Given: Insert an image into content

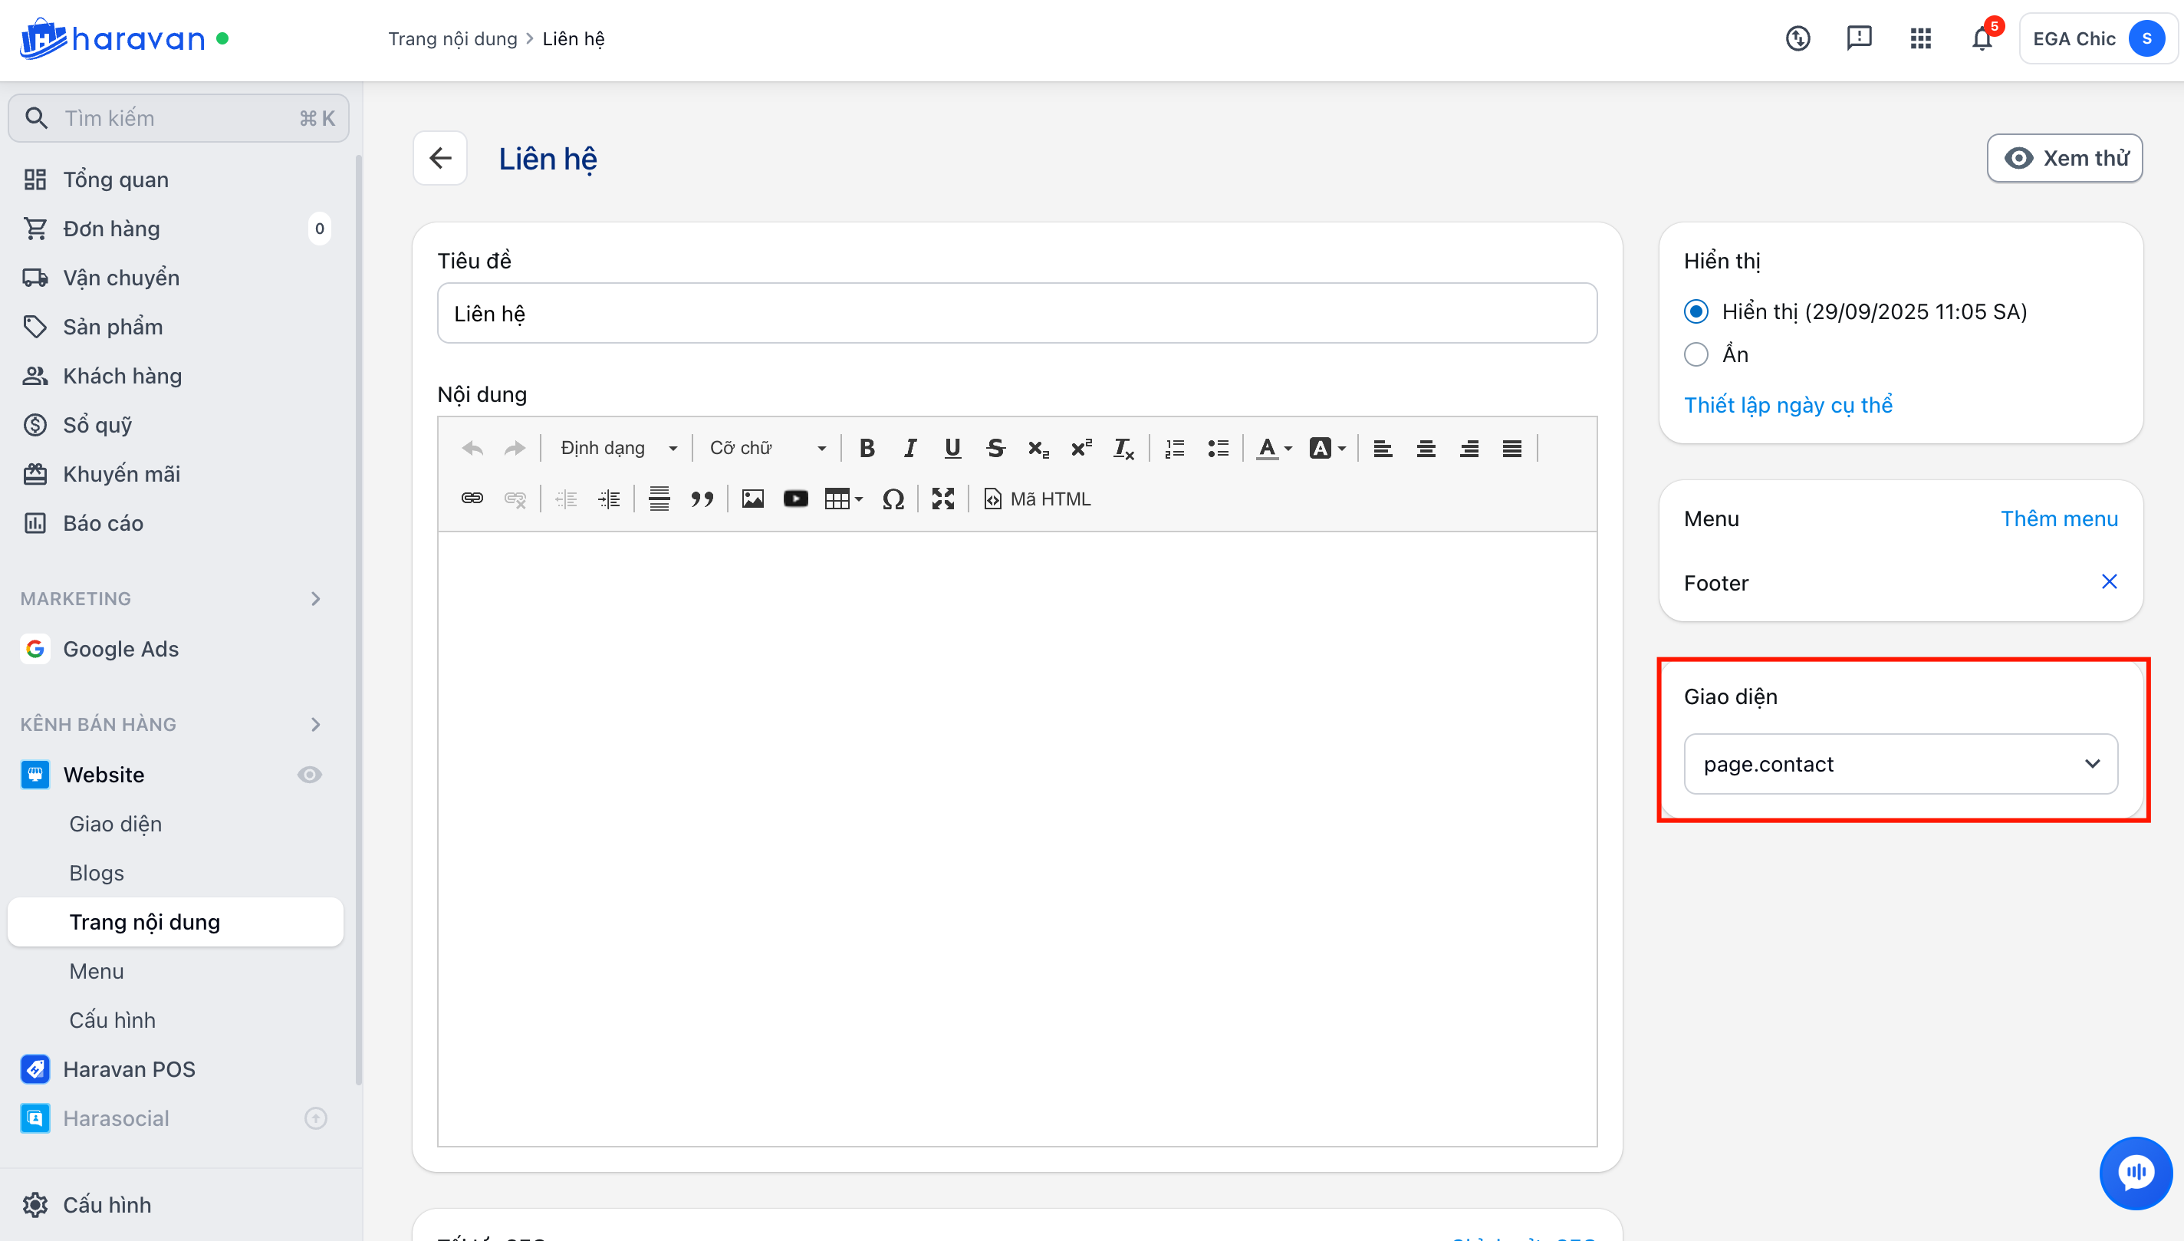Looking at the screenshot, I should [752, 499].
